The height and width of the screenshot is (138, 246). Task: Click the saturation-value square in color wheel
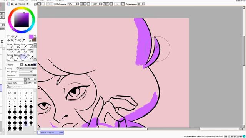[x=22, y=20]
